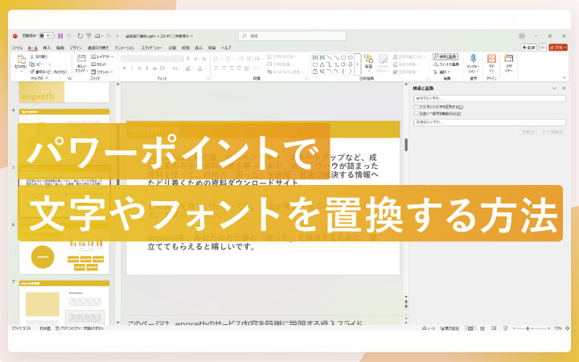
Task: Switch to the Insert (挿入) tab
Action: click(x=47, y=47)
